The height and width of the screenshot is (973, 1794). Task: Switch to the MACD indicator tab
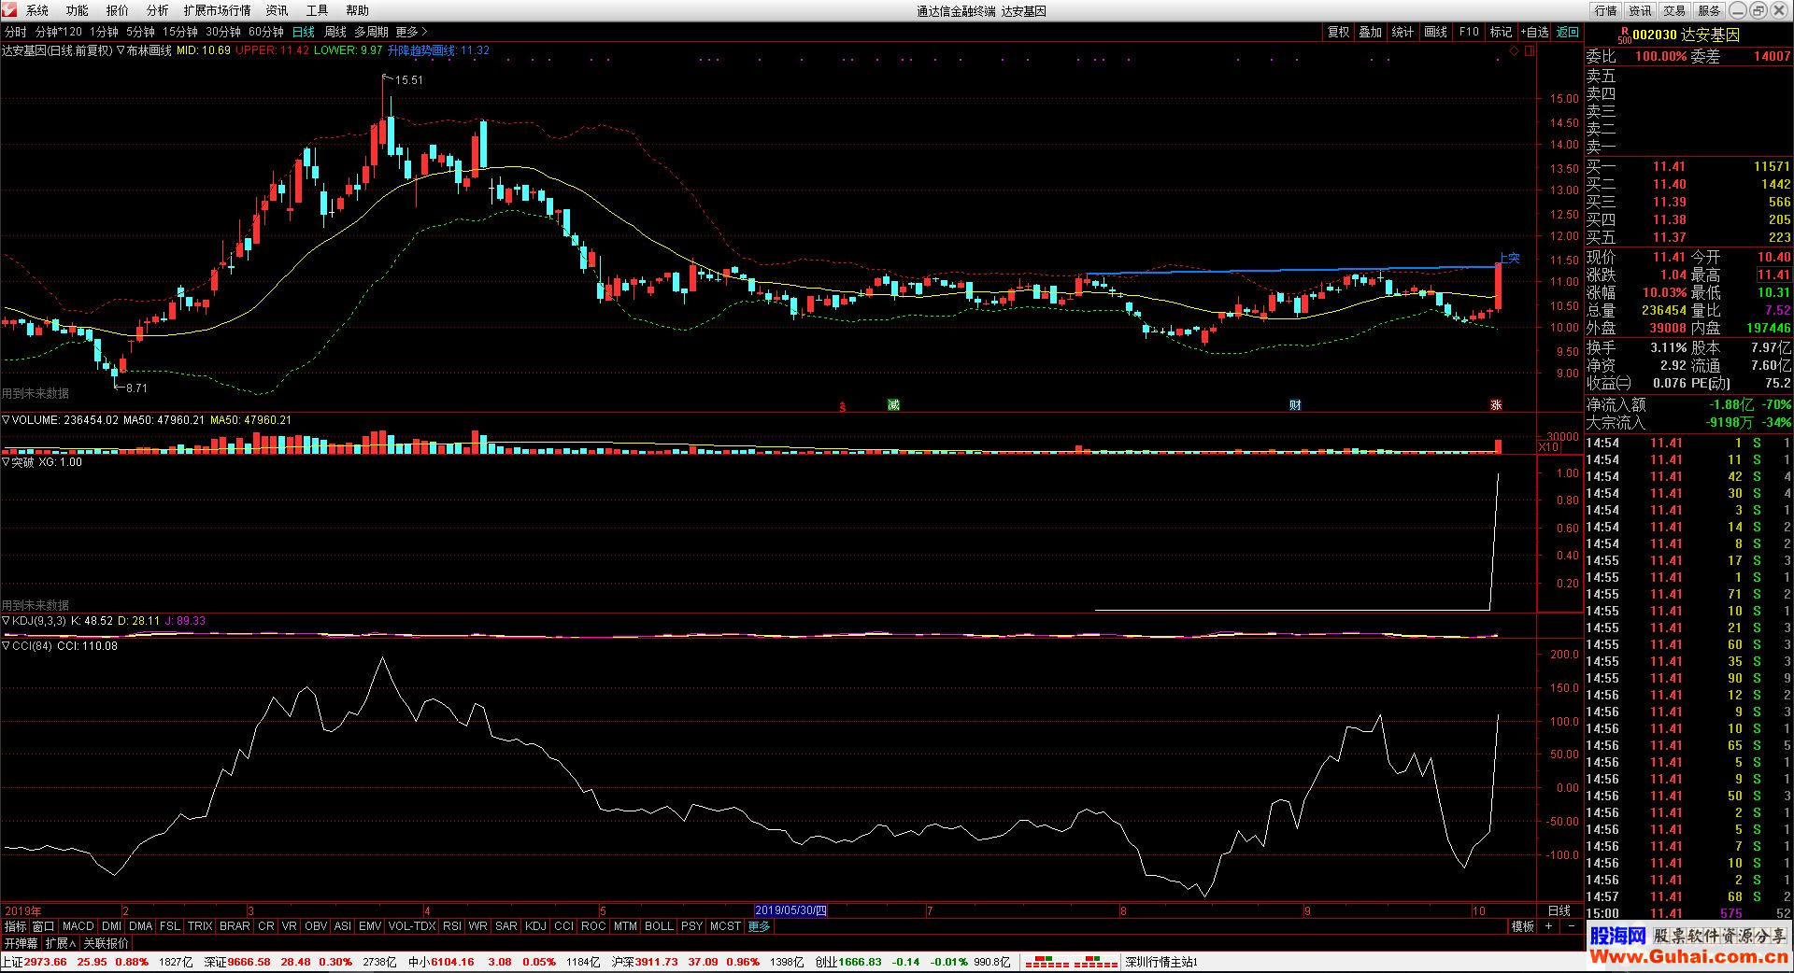tap(78, 926)
